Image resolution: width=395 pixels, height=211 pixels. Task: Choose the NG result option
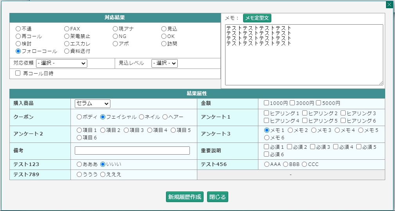click(x=115, y=36)
